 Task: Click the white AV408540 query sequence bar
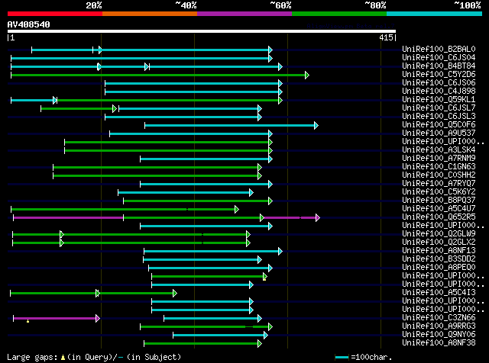point(202,31)
